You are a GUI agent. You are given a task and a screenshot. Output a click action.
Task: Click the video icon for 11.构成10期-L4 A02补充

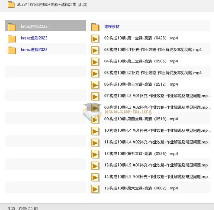pos(95,143)
